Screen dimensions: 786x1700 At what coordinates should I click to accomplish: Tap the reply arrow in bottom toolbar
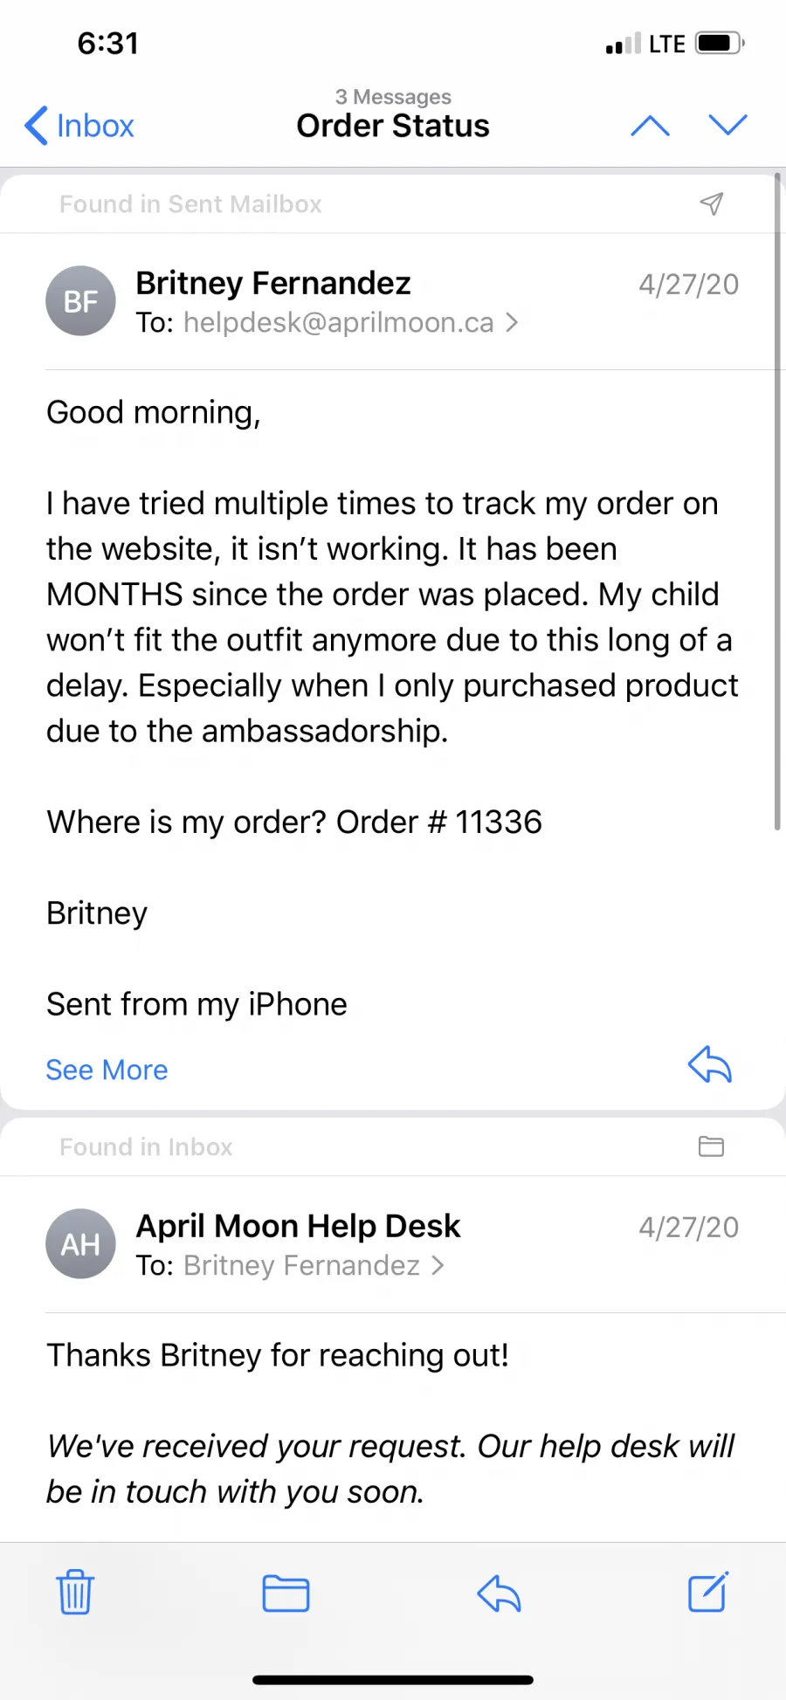pyautogui.click(x=499, y=1593)
